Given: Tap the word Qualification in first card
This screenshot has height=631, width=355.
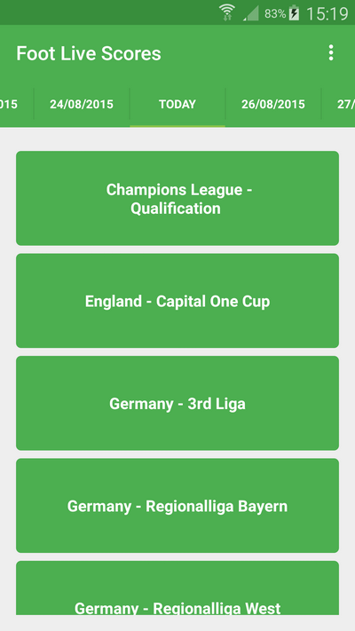Looking at the screenshot, I should [176, 209].
